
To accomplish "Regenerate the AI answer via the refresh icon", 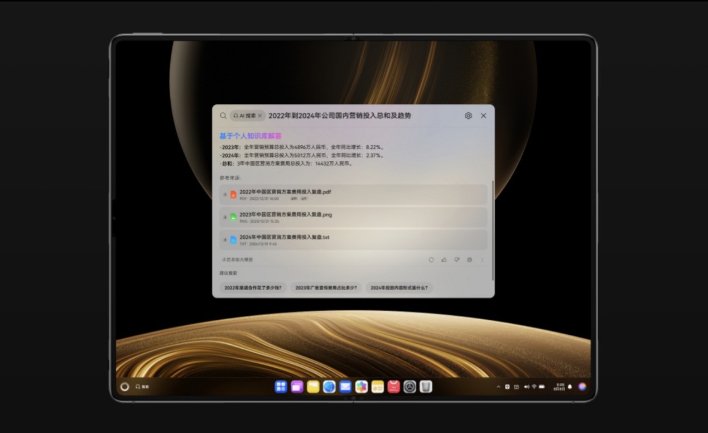I will [431, 260].
